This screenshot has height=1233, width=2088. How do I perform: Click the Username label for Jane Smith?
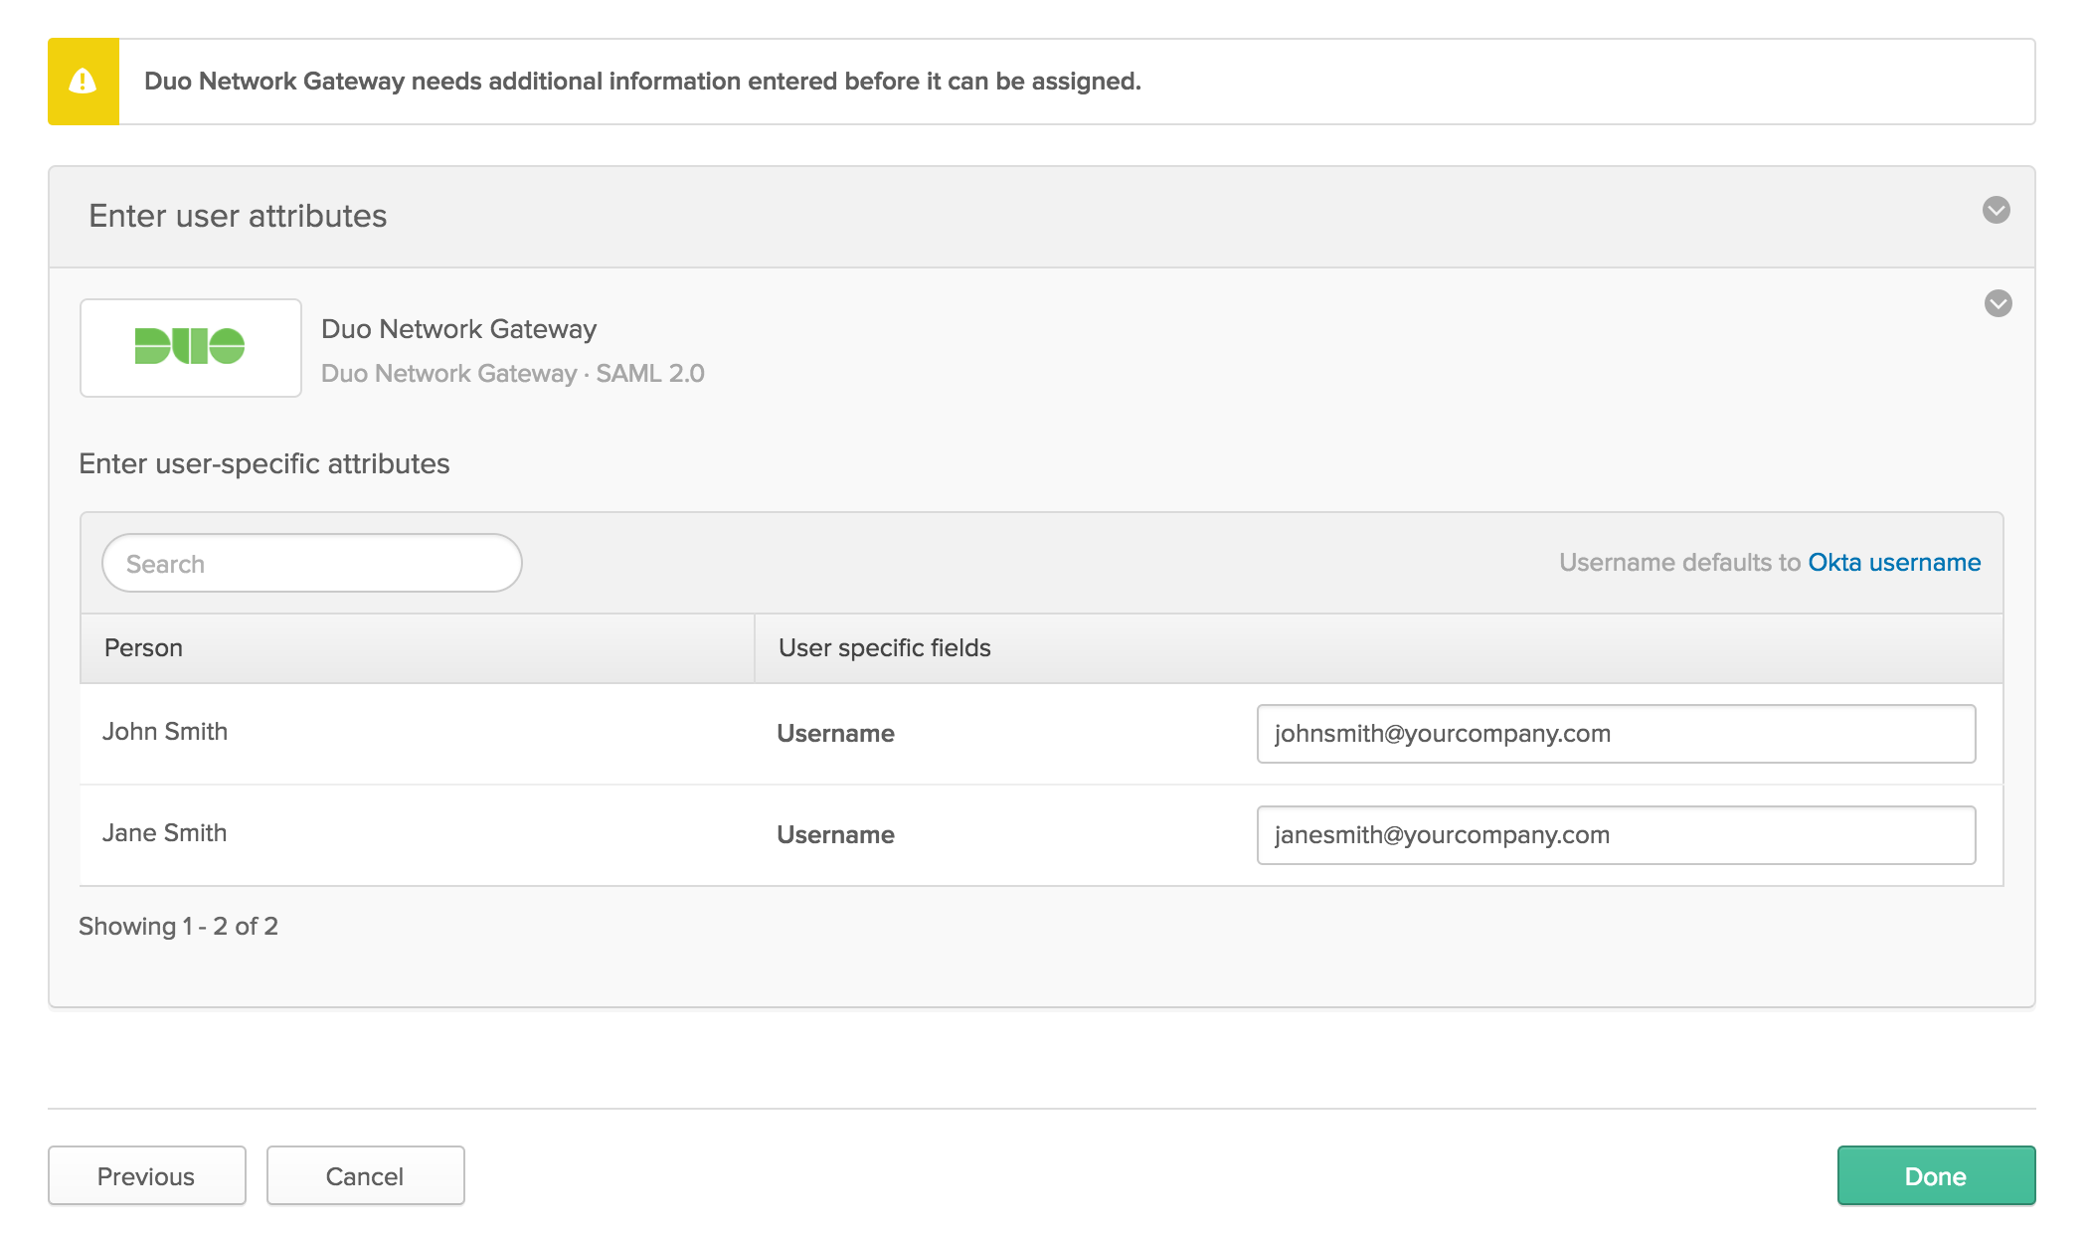[x=835, y=835]
